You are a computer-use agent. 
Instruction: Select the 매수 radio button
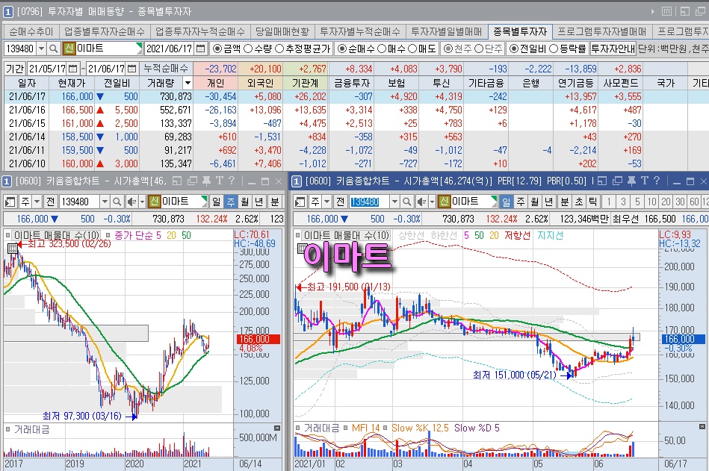(x=382, y=49)
